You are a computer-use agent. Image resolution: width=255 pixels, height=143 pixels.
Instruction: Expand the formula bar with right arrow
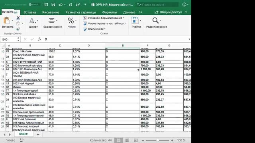[189, 39]
